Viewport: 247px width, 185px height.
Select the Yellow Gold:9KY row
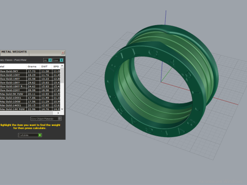pyautogui.click(x=30, y=71)
